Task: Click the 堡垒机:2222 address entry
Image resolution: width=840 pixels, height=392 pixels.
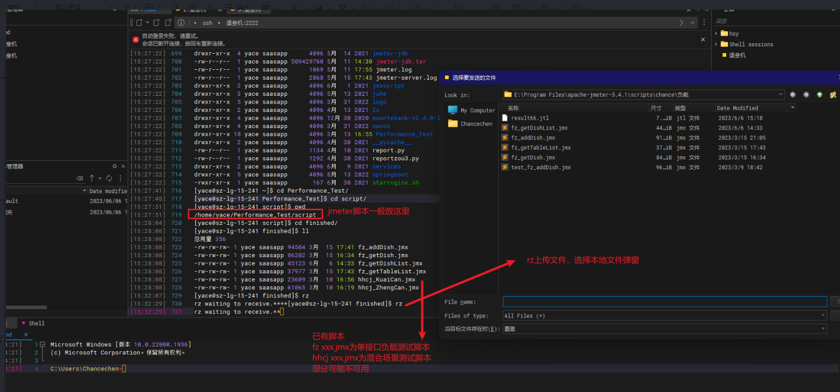Action: pos(242,23)
